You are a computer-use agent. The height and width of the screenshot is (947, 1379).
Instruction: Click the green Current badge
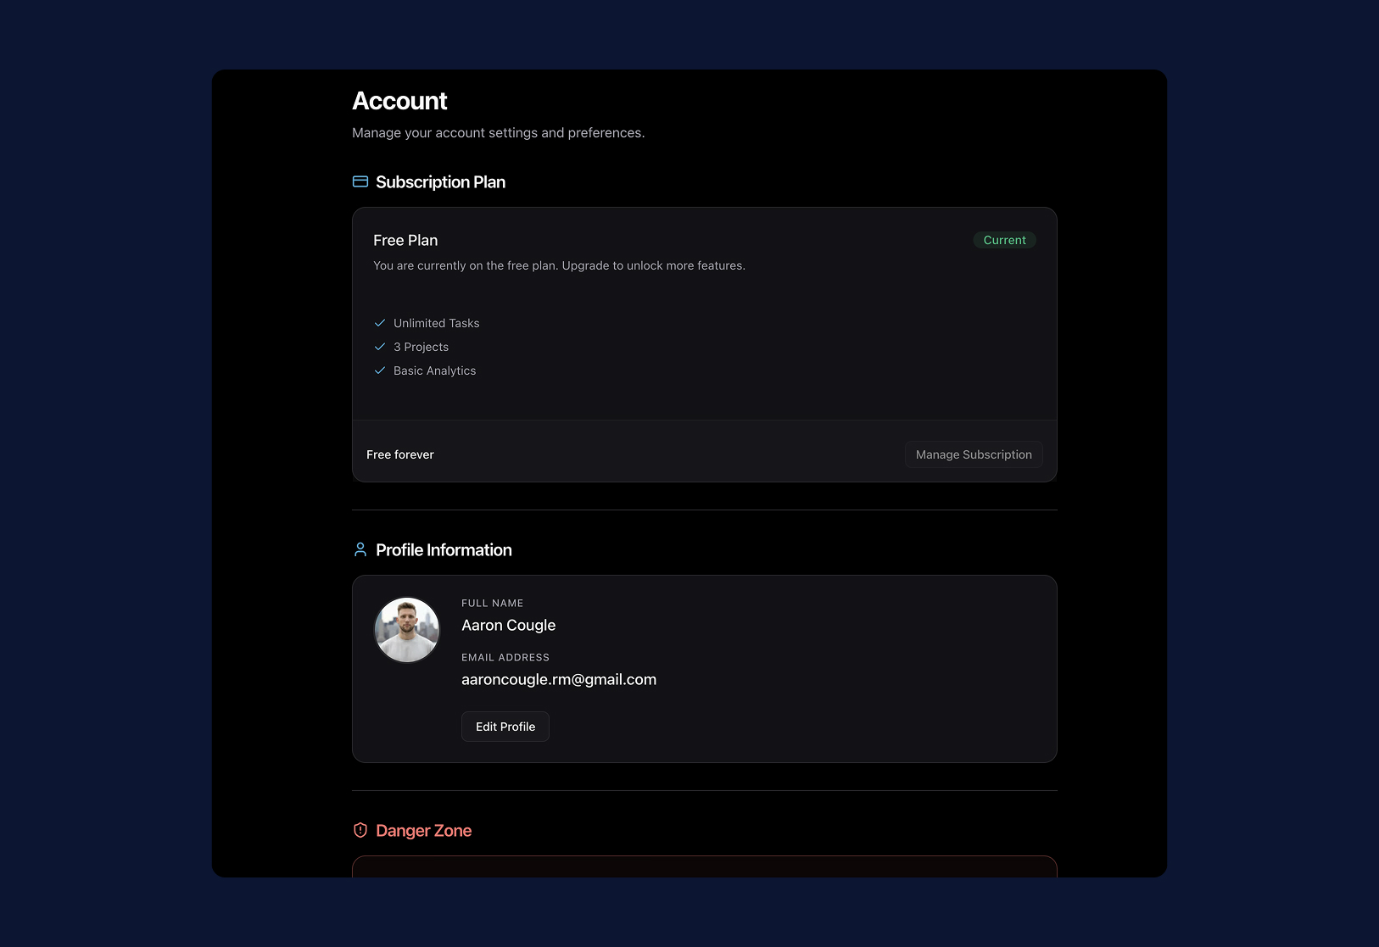pyautogui.click(x=1004, y=240)
